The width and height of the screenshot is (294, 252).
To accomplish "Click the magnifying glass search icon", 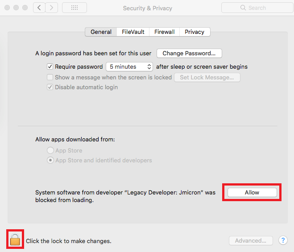I will [x=243, y=8].
